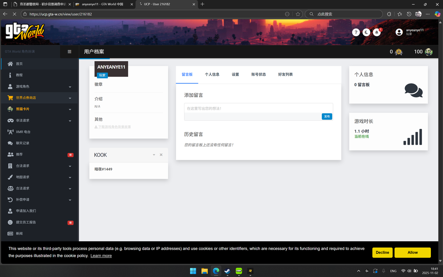
Task: Open the XMR 电台 sidebar icon
Action: (x=10, y=132)
